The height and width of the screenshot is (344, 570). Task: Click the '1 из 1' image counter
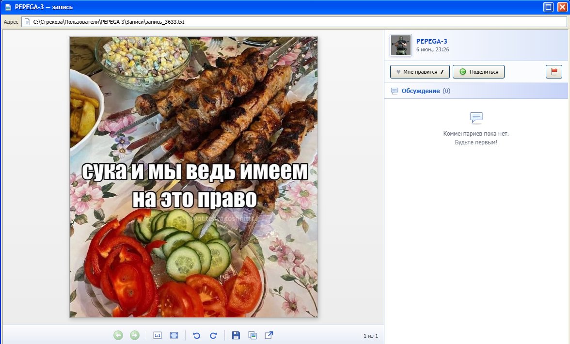click(371, 336)
